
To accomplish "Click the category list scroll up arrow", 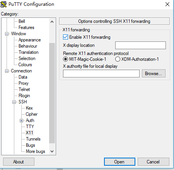I will click(52, 22).
